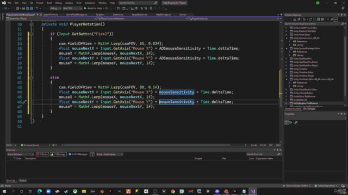Open the Build menu

click(49, 3)
